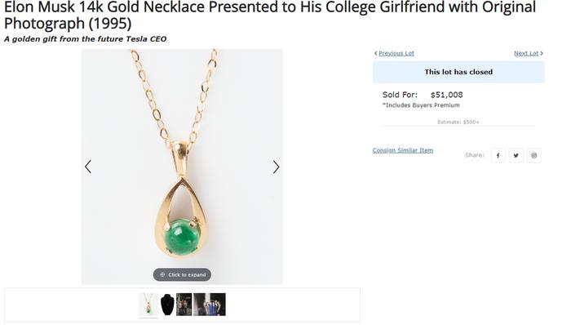The image size is (571, 325).
Task: Share the lot on Instagram
Action: (x=533, y=156)
